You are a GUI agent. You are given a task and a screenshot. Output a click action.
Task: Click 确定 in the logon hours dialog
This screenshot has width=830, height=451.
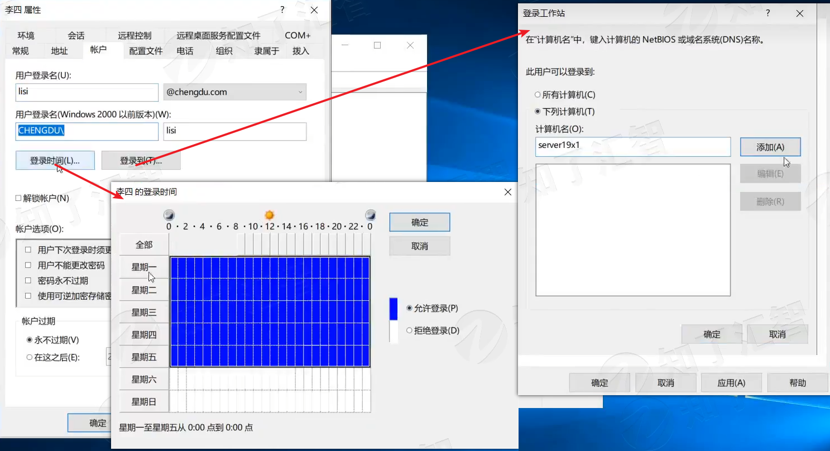coord(420,222)
